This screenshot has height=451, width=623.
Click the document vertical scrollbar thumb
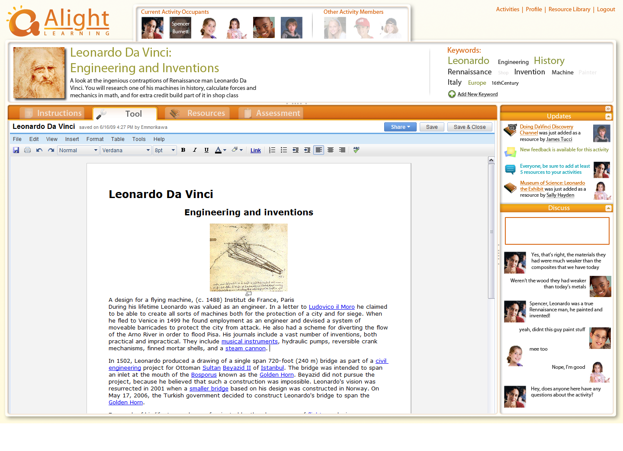491,231
